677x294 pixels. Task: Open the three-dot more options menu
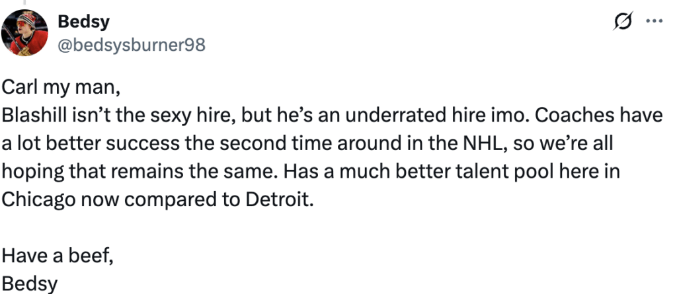coord(654,20)
